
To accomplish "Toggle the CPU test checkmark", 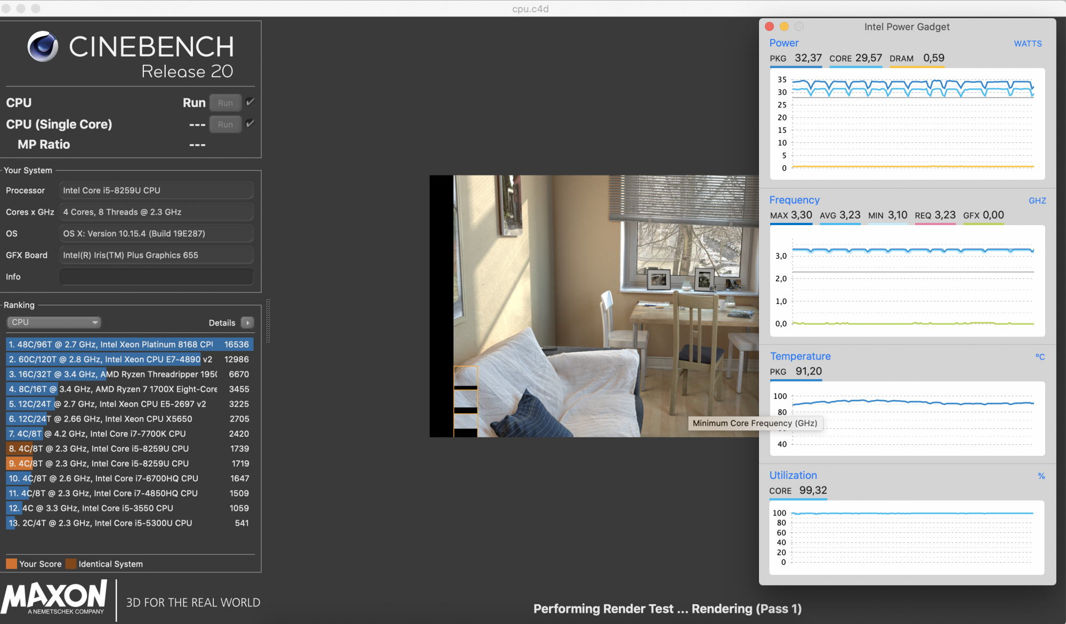I will pos(250,102).
